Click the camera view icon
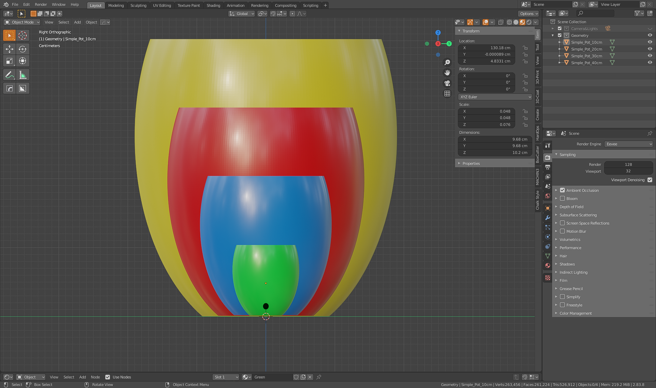 pos(447,83)
